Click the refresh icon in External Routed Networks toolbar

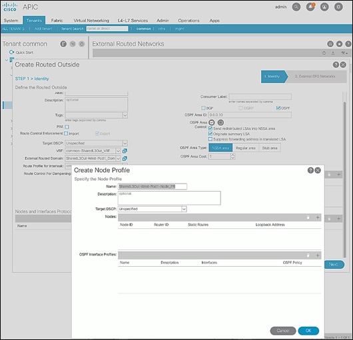point(324,53)
